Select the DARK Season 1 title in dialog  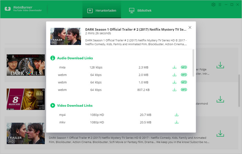coord(136,29)
